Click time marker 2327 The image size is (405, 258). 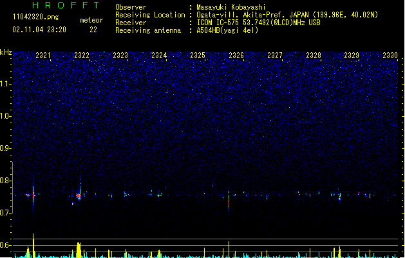click(274, 55)
